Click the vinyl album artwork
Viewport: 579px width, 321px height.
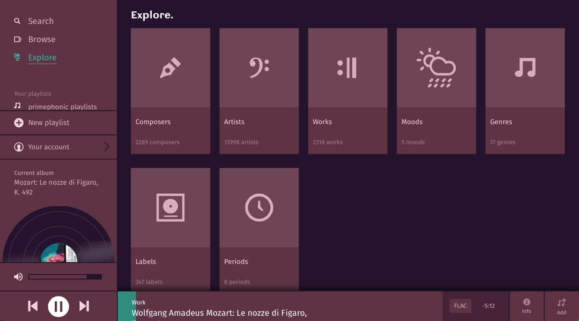coord(58,234)
